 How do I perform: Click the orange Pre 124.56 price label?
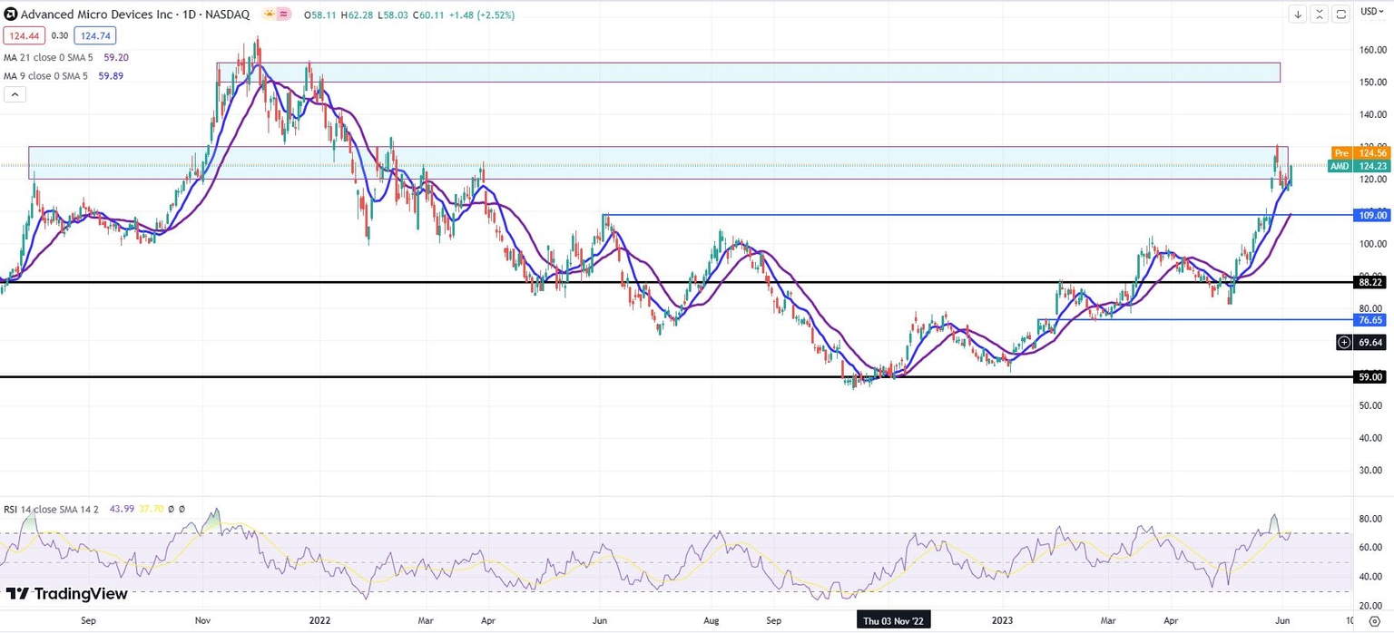(1360, 153)
